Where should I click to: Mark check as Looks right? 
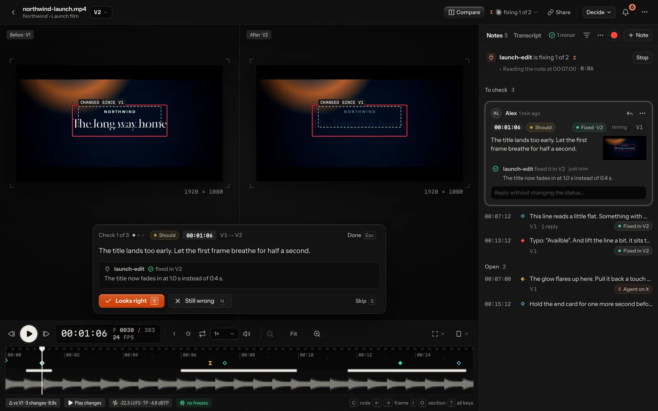coord(132,301)
